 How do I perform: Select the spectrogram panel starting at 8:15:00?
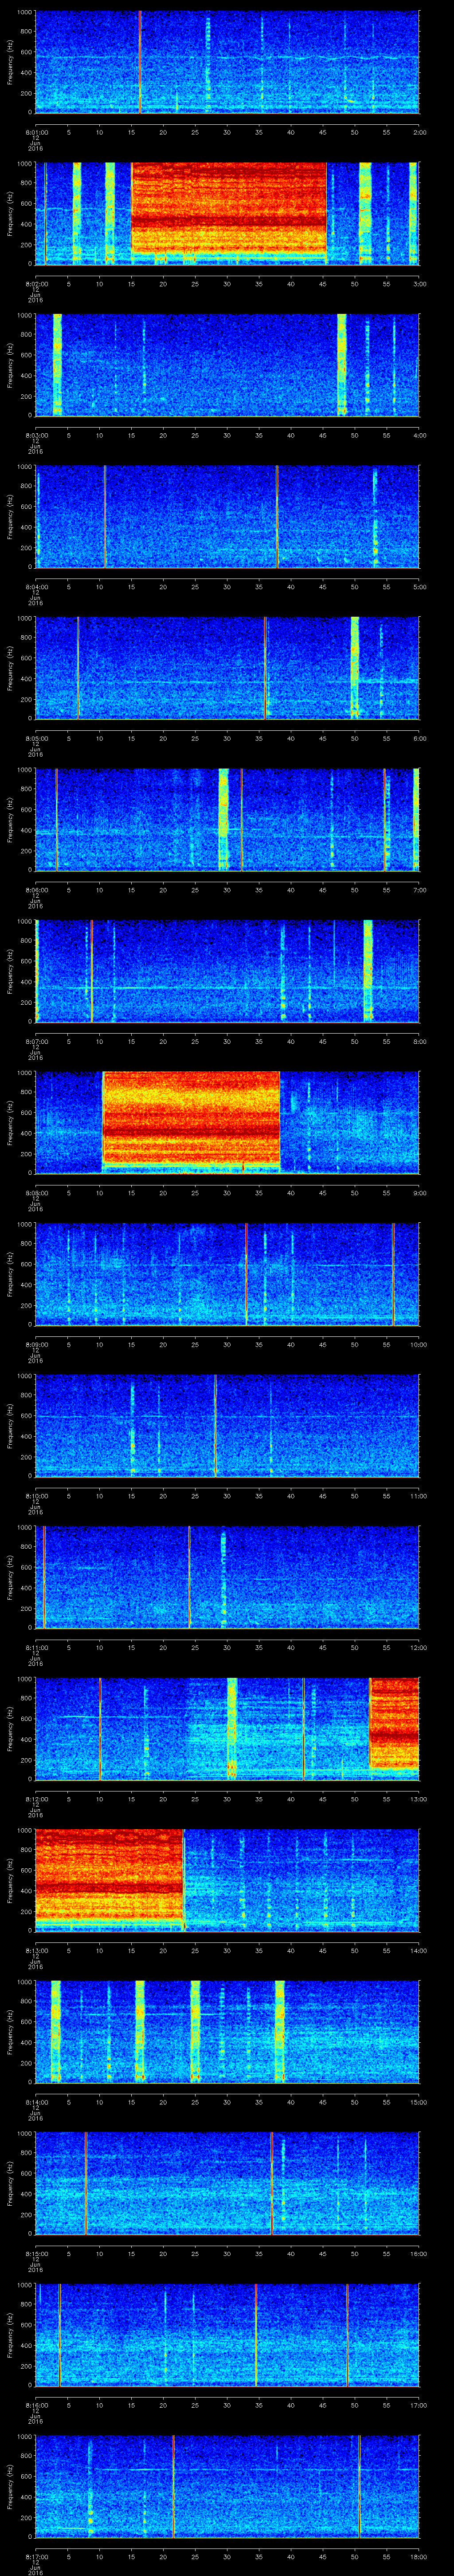pos(227,2182)
